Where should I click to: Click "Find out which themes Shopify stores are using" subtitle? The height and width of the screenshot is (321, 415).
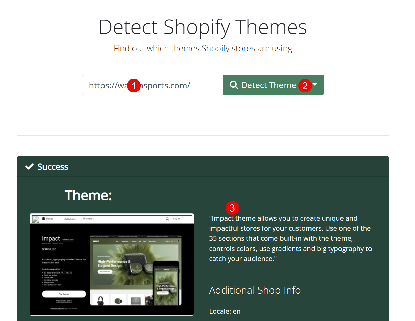[203, 48]
